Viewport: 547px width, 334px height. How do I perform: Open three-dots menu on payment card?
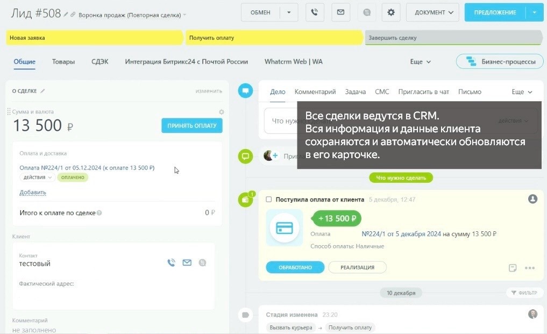[x=530, y=268]
